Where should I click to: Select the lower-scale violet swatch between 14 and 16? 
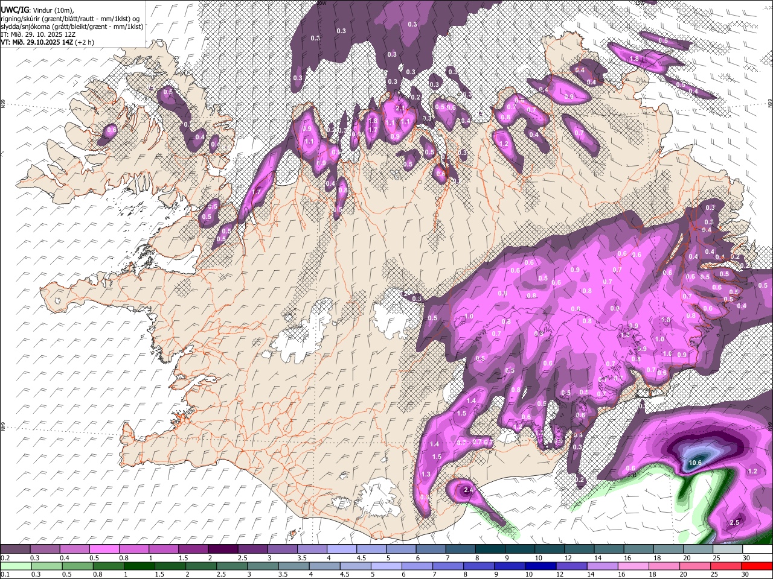[x=601, y=566]
